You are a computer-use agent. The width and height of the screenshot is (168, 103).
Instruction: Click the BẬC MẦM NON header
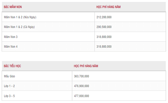(13, 7)
